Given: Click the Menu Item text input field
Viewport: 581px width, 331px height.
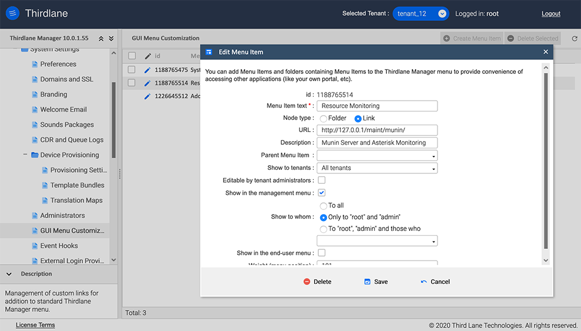Looking at the screenshot, I should tap(377, 106).
